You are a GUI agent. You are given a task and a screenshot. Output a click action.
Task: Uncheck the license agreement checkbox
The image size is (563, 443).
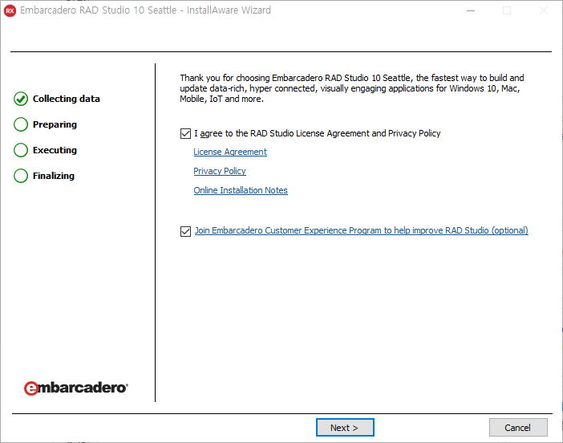pyautogui.click(x=186, y=133)
